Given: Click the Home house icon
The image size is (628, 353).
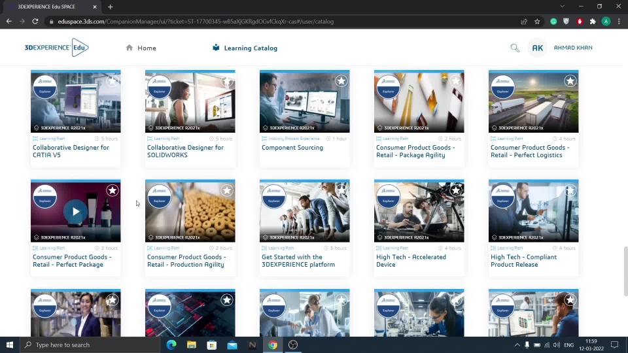Looking at the screenshot, I should pyautogui.click(x=130, y=48).
